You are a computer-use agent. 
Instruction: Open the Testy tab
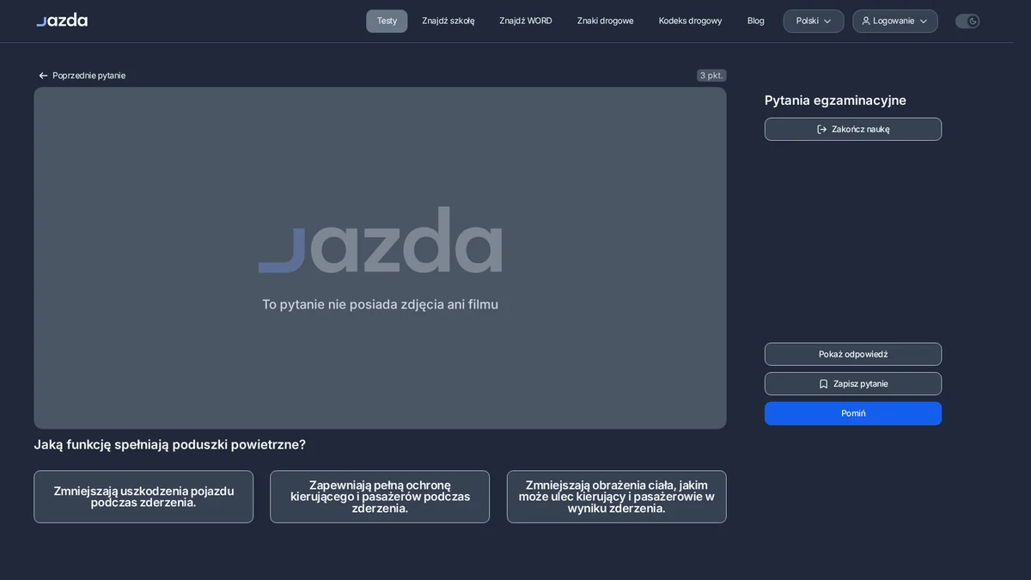[x=387, y=21]
